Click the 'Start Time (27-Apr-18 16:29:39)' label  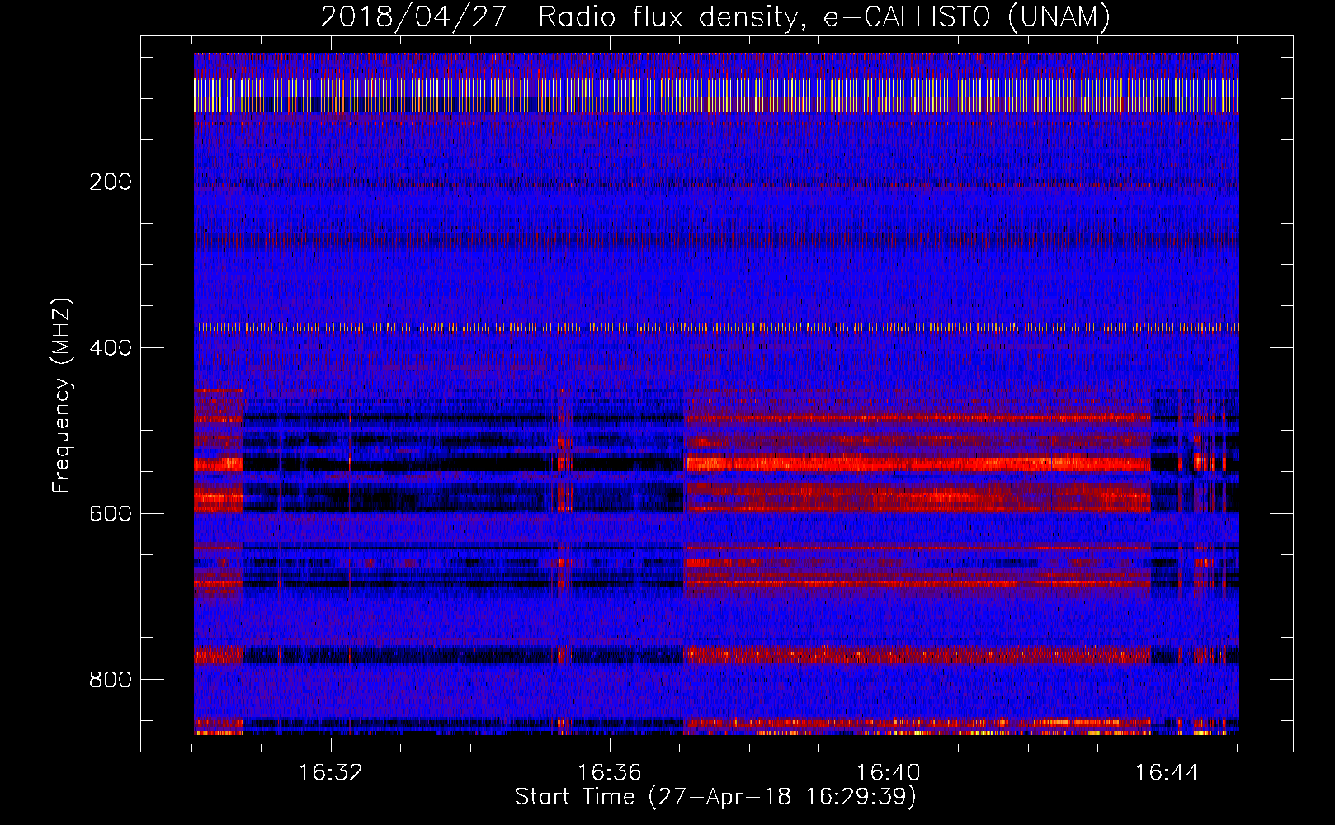pos(715,797)
